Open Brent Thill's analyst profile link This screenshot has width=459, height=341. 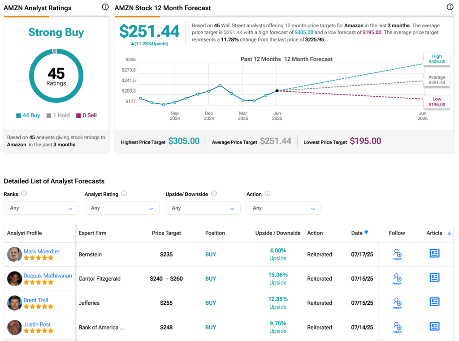click(x=36, y=300)
